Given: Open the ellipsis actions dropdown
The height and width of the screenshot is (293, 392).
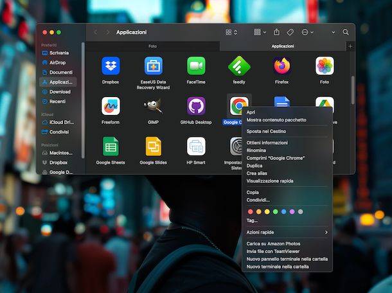Looking at the screenshot, I should [308, 32].
